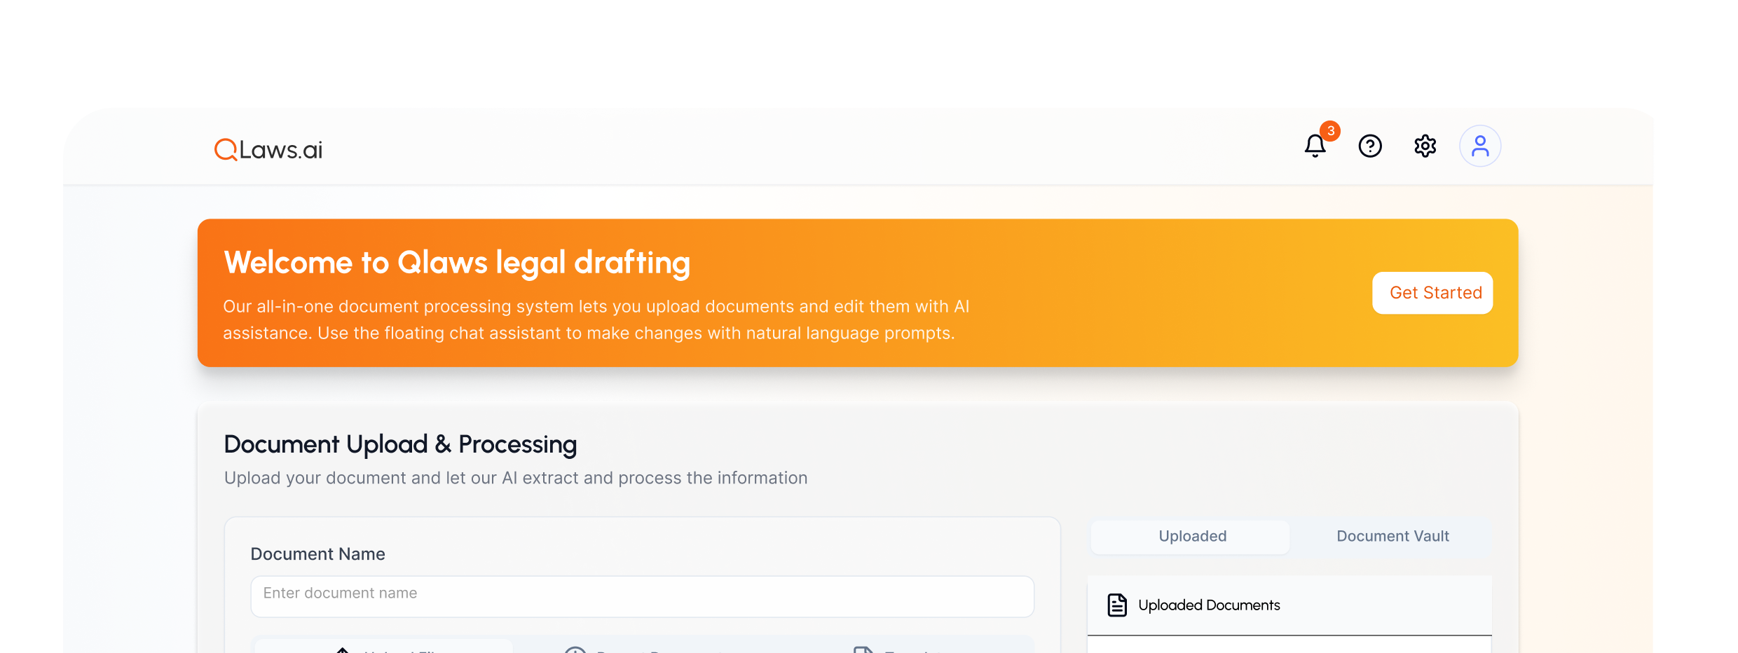The height and width of the screenshot is (653, 1738).
Task: Click the Document Upload & Processing heading
Action: coord(400,444)
